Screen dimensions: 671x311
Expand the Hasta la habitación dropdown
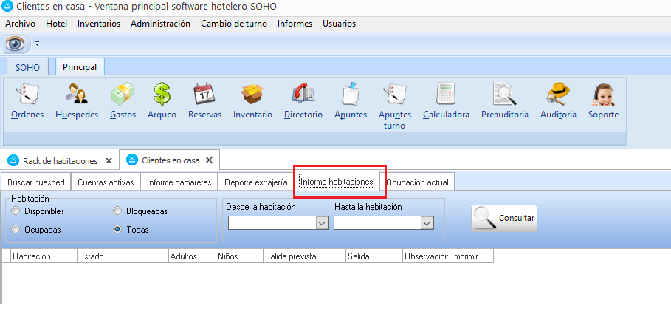pos(426,222)
